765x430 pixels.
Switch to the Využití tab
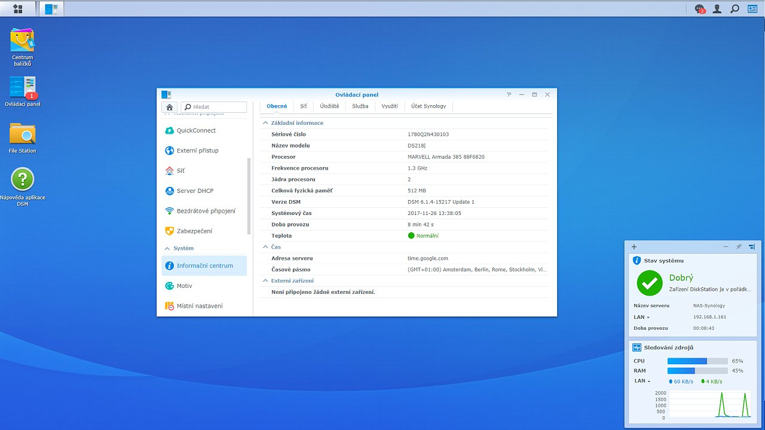390,106
